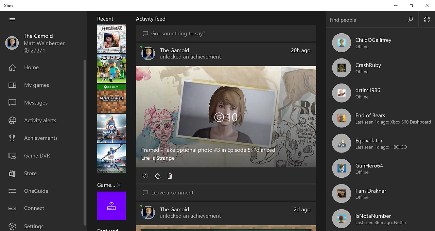Refresh the friends list
The width and height of the screenshot is (435, 231).
point(427,19)
